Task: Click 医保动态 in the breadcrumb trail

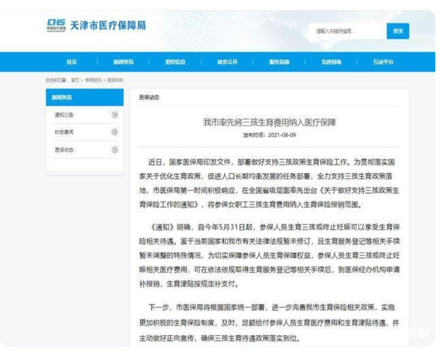Action: pos(115,80)
